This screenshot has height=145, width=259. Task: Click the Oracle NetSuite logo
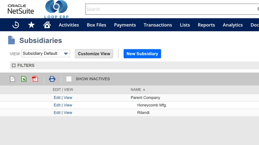coord(21,9)
